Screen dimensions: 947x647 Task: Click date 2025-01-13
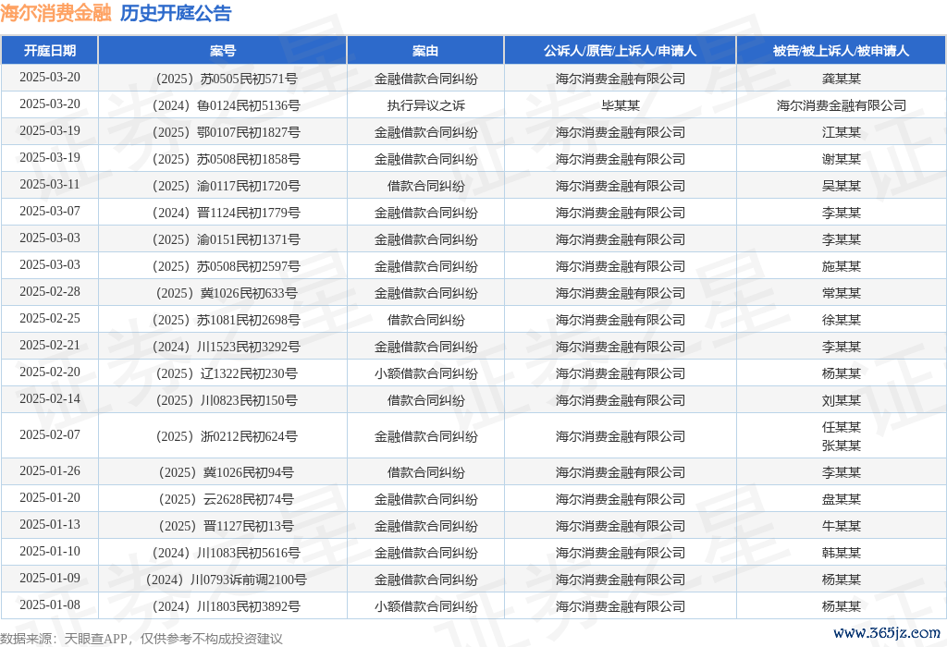point(50,524)
